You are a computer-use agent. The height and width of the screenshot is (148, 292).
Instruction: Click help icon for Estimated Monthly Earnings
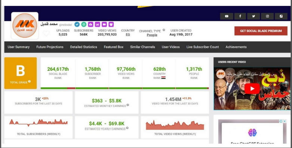click(x=128, y=105)
